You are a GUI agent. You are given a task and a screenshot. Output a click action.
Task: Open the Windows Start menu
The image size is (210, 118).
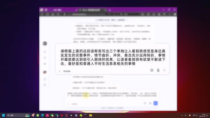pyautogui.click(x=4, y=115)
